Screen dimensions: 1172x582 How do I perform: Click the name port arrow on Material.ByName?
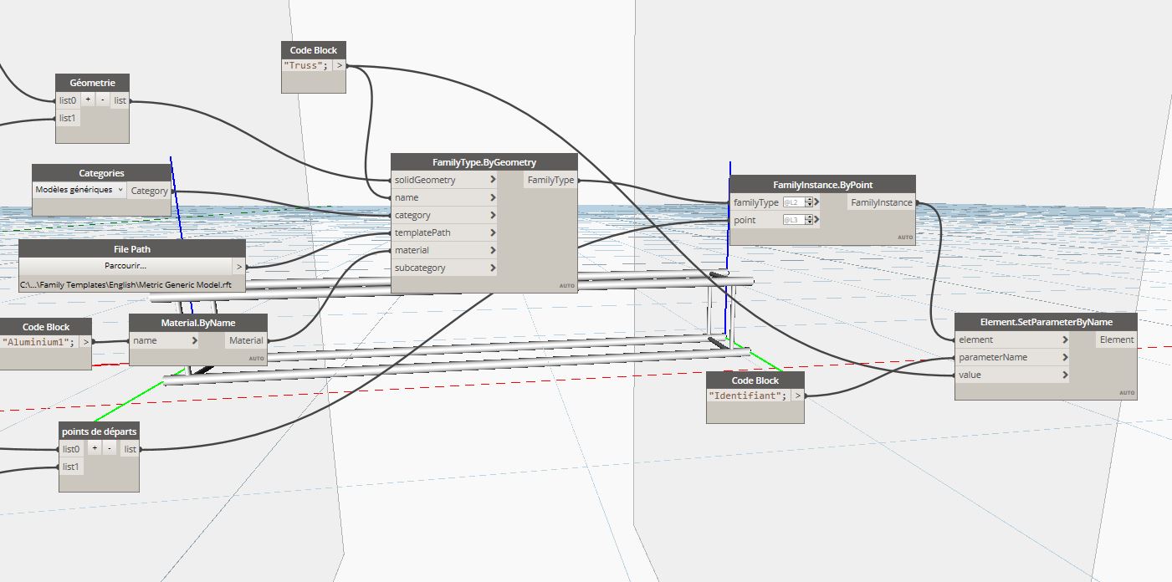194,340
